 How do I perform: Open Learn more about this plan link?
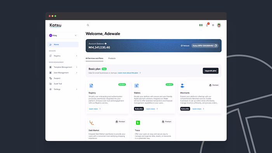(x=129, y=73)
